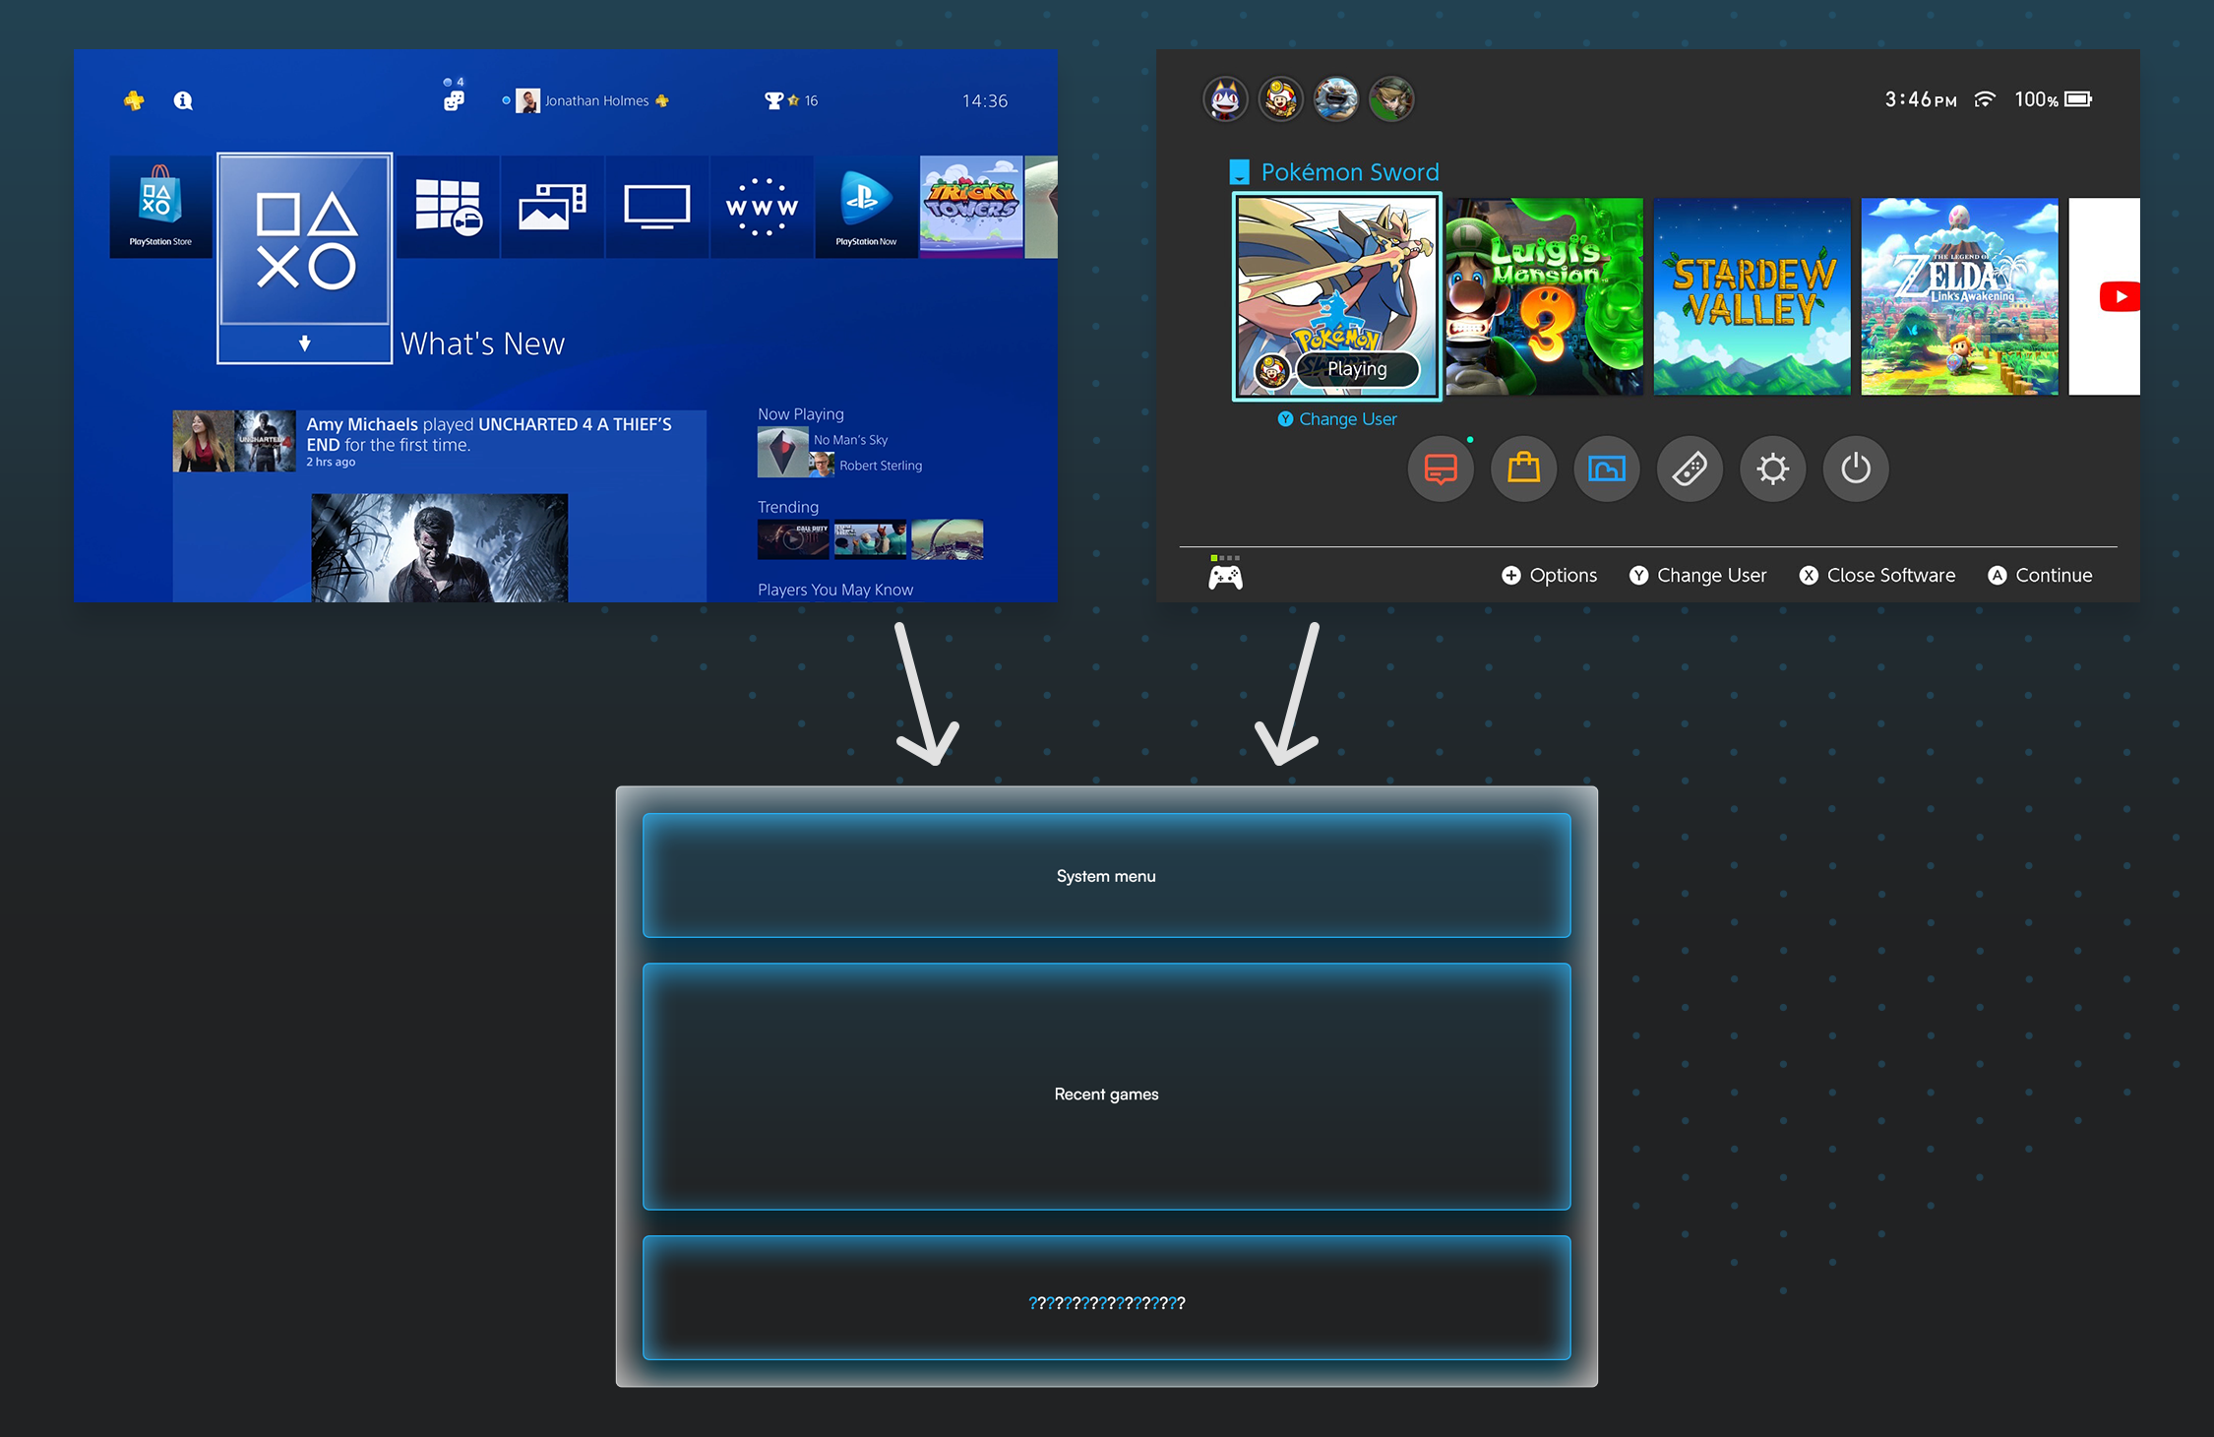The width and height of the screenshot is (2214, 1437).
Task: Select the Luigi's Mansion 3 tile
Action: [x=1544, y=296]
